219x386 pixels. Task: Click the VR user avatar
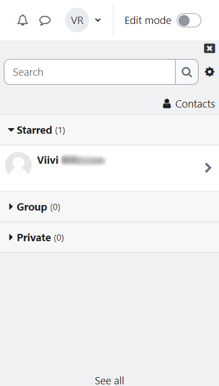pyautogui.click(x=77, y=20)
